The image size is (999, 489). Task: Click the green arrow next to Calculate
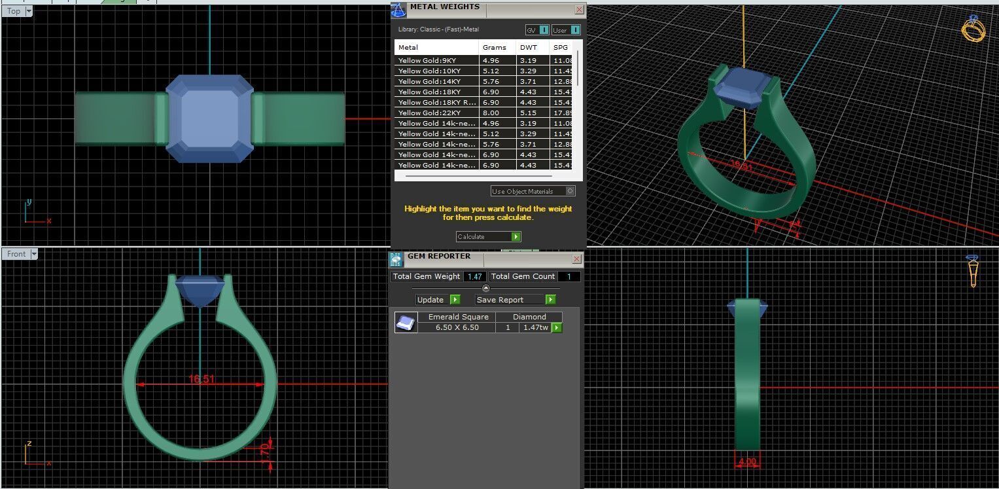pyautogui.click(x=516, y=236)
